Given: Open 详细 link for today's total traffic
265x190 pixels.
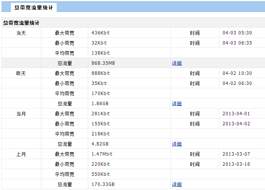Looking at the screenshot, I should click(177, 63).
